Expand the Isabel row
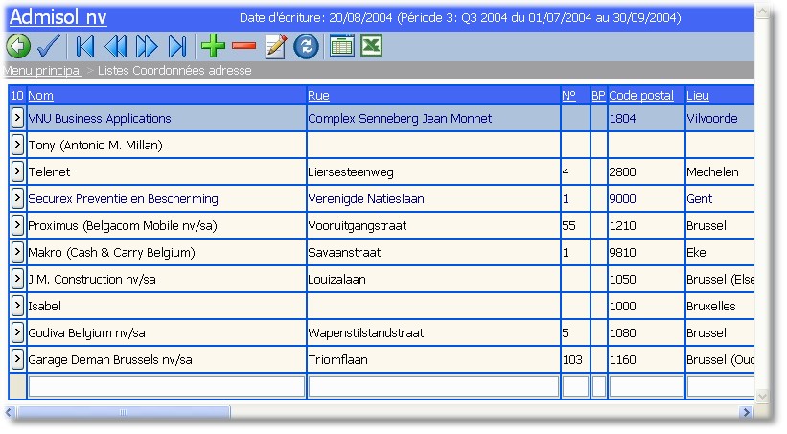The image size is (787, 434). [x=17, y=306]
